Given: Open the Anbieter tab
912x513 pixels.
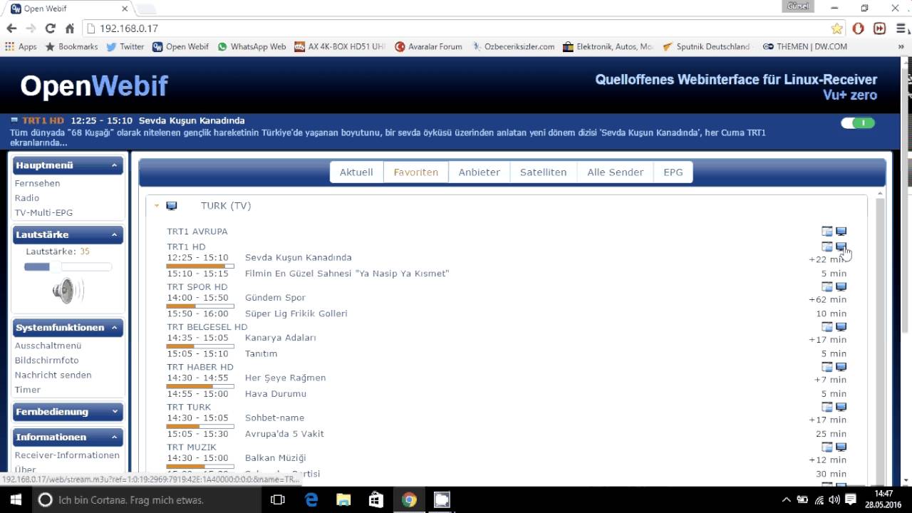Looking at the screenshot, I should tap(480, 172).
